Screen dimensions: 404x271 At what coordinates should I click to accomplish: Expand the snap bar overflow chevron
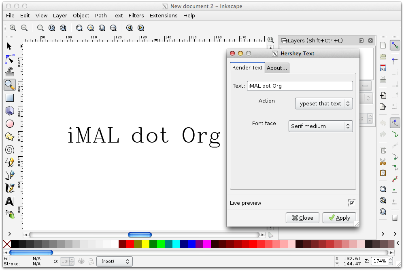395,234
